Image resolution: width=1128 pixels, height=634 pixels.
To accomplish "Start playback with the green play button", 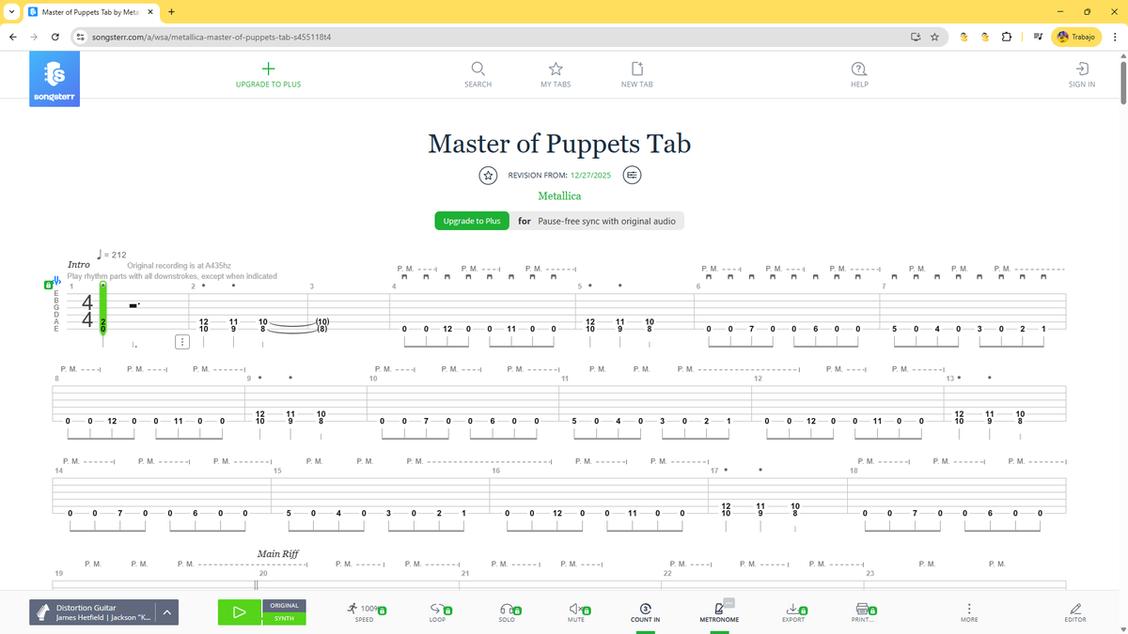I will (x=240, y=613).
